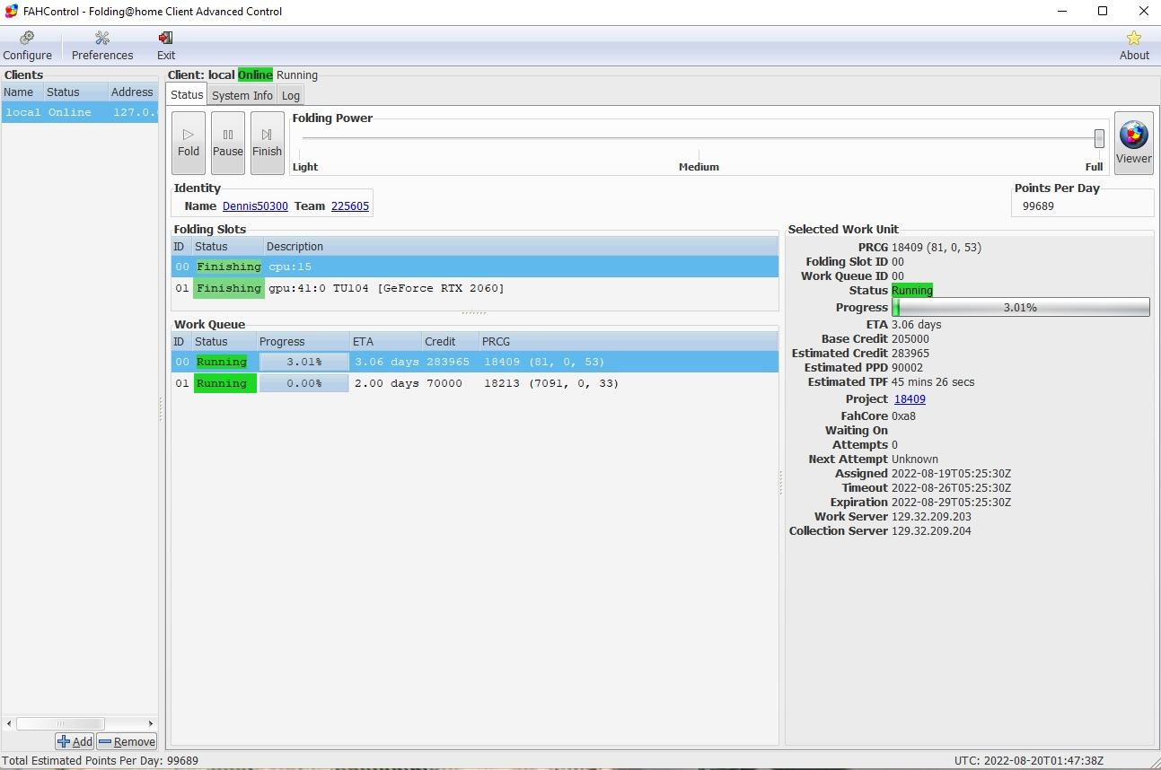Click Total Estimated Points Per Day status text

(x=100, y=761)
